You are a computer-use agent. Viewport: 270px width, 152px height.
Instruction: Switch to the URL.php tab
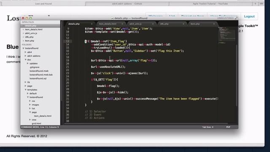(164, 24)
